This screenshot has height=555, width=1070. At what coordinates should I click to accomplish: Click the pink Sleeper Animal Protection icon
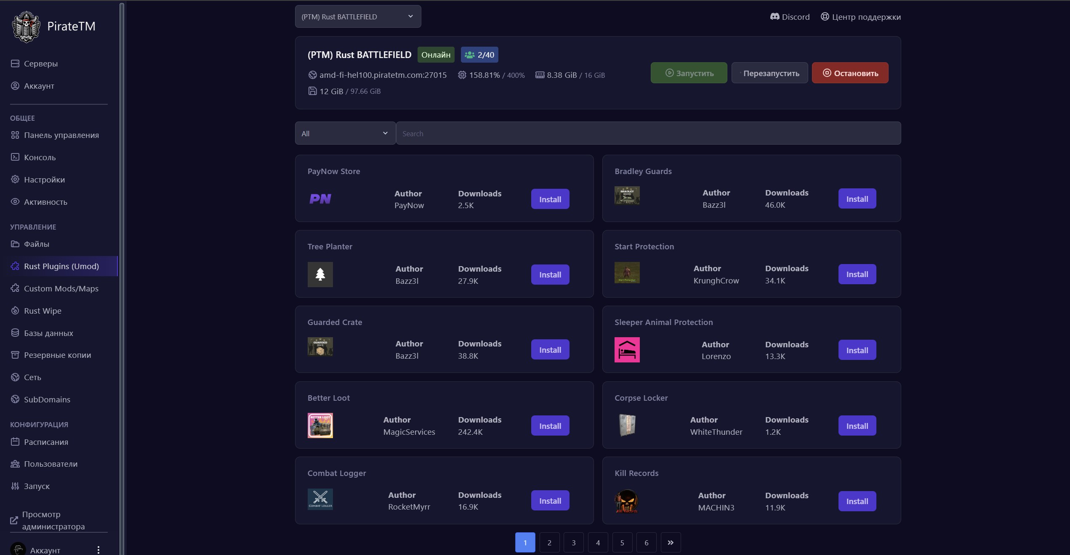point(627,350)
